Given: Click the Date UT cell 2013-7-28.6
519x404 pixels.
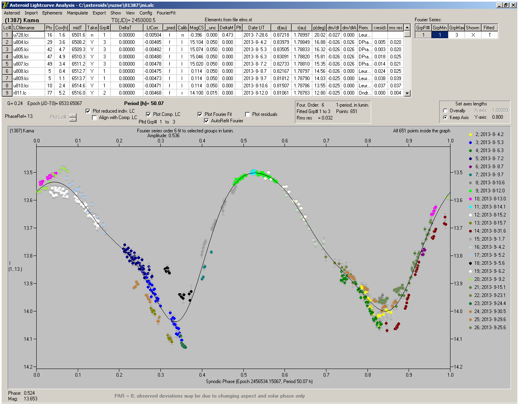Looking at the screenshot, I should (x=256, y=35).
